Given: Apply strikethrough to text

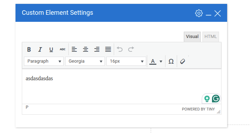Looking at the screenshot, I should pos(63,49).
